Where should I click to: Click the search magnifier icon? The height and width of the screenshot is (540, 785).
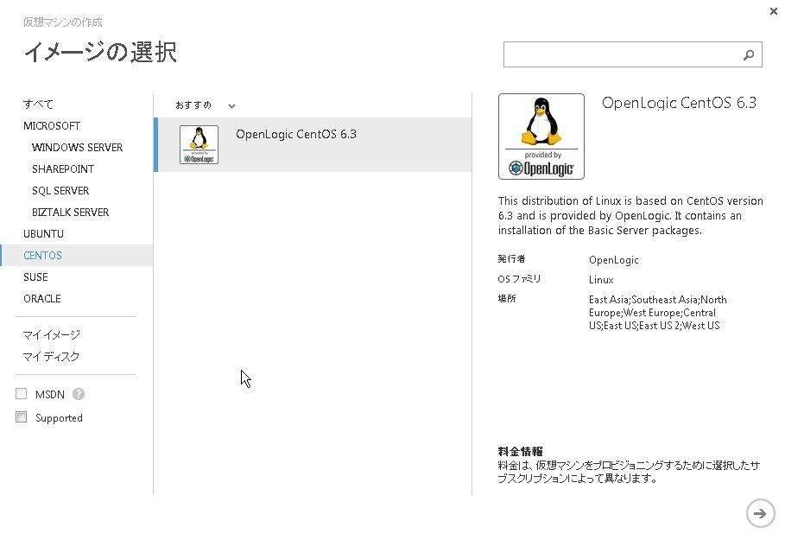tap(749, 54)
